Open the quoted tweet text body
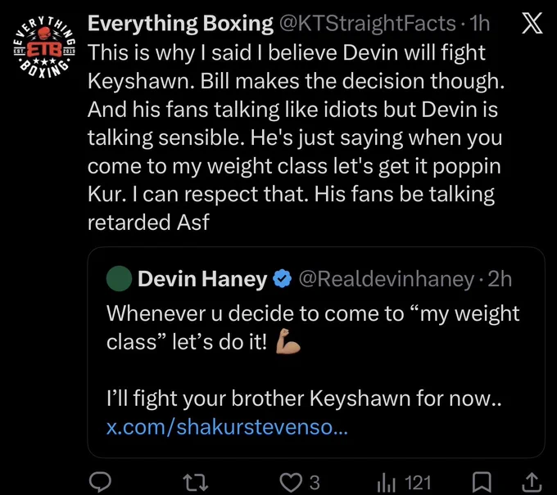The height and width of the screenshot is (495, 557). [x=313, y=356]
